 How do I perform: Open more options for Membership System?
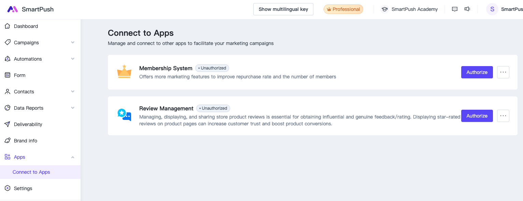[x=503, y=72]
